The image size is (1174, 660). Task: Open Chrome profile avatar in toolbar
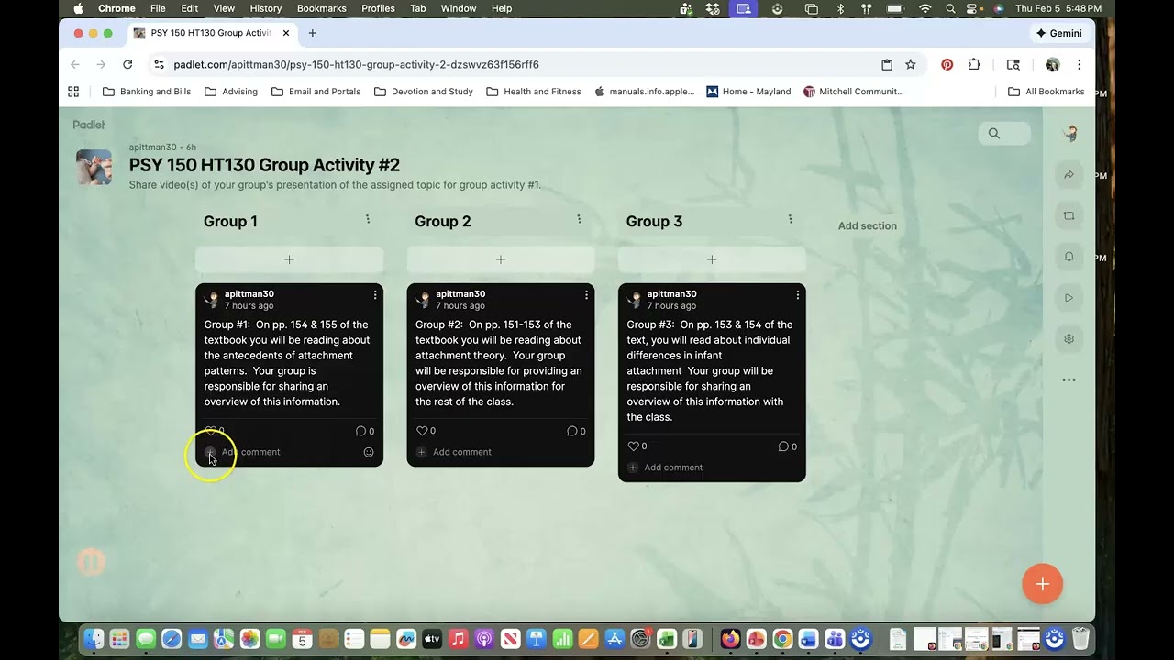[1053, 65]
